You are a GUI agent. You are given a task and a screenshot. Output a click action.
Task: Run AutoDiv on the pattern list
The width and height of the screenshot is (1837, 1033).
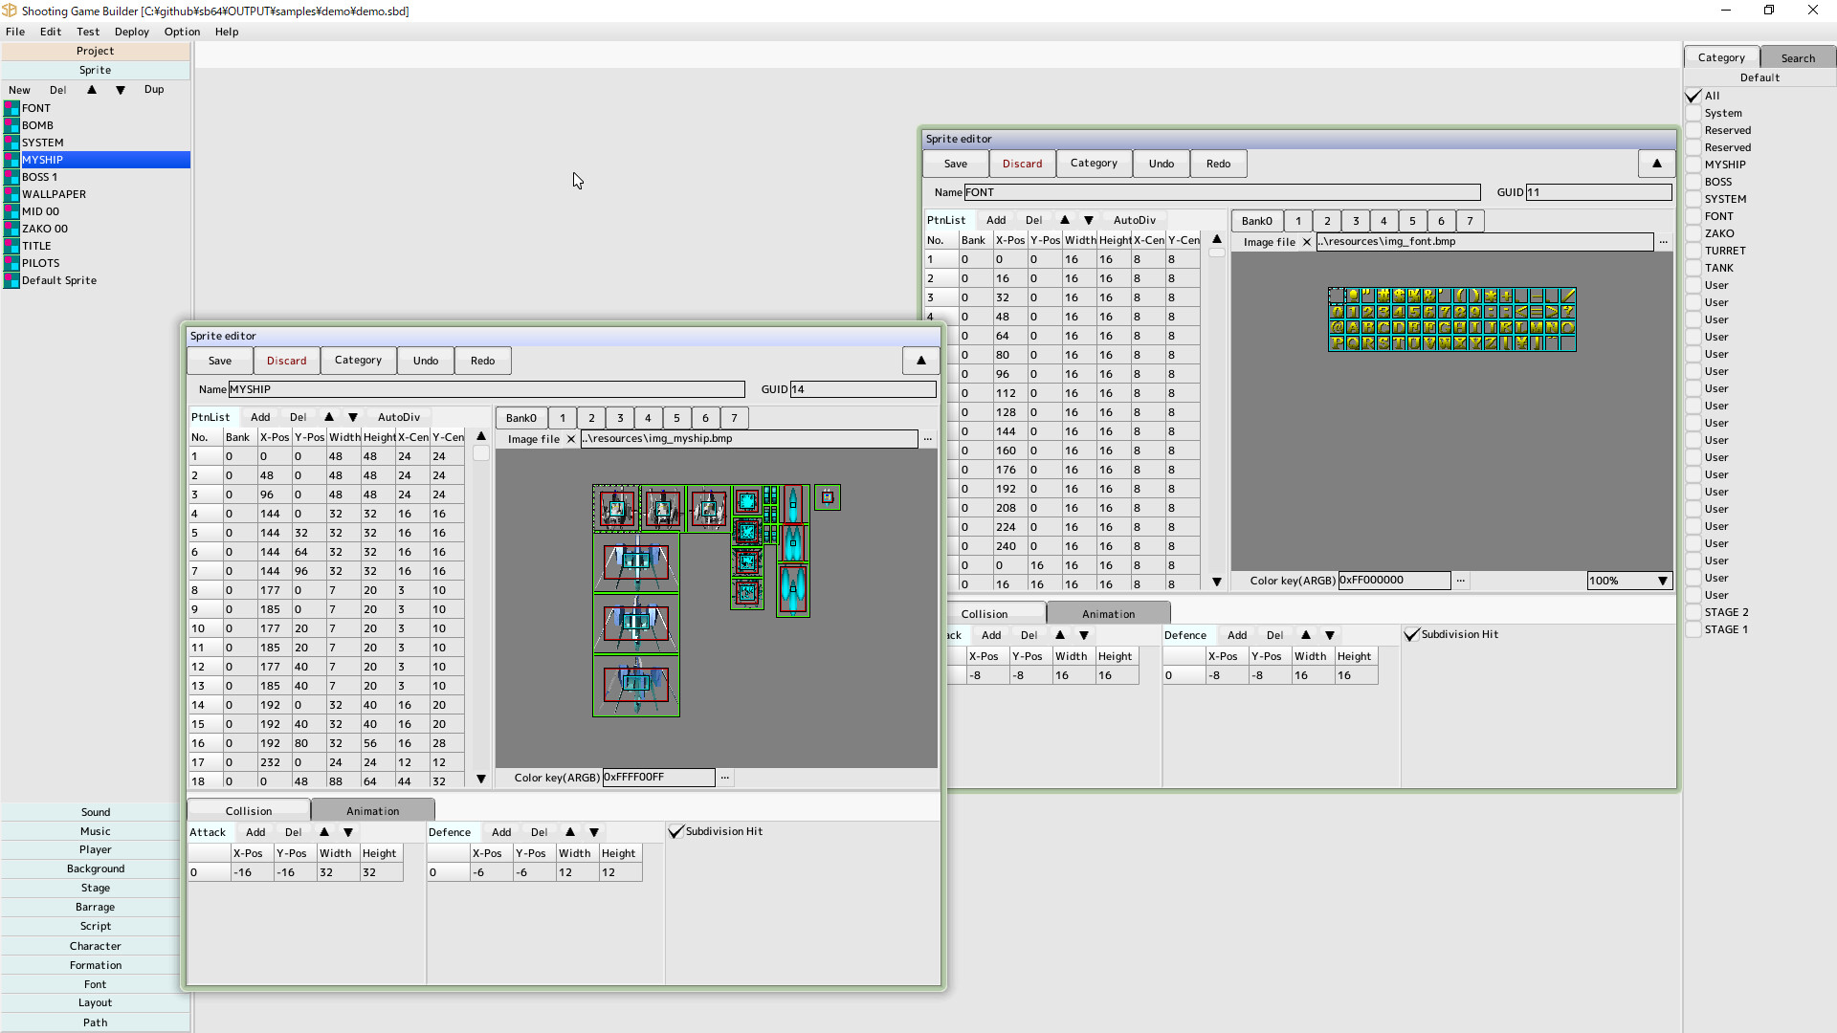pyautogui.click(x=399, y=417)
